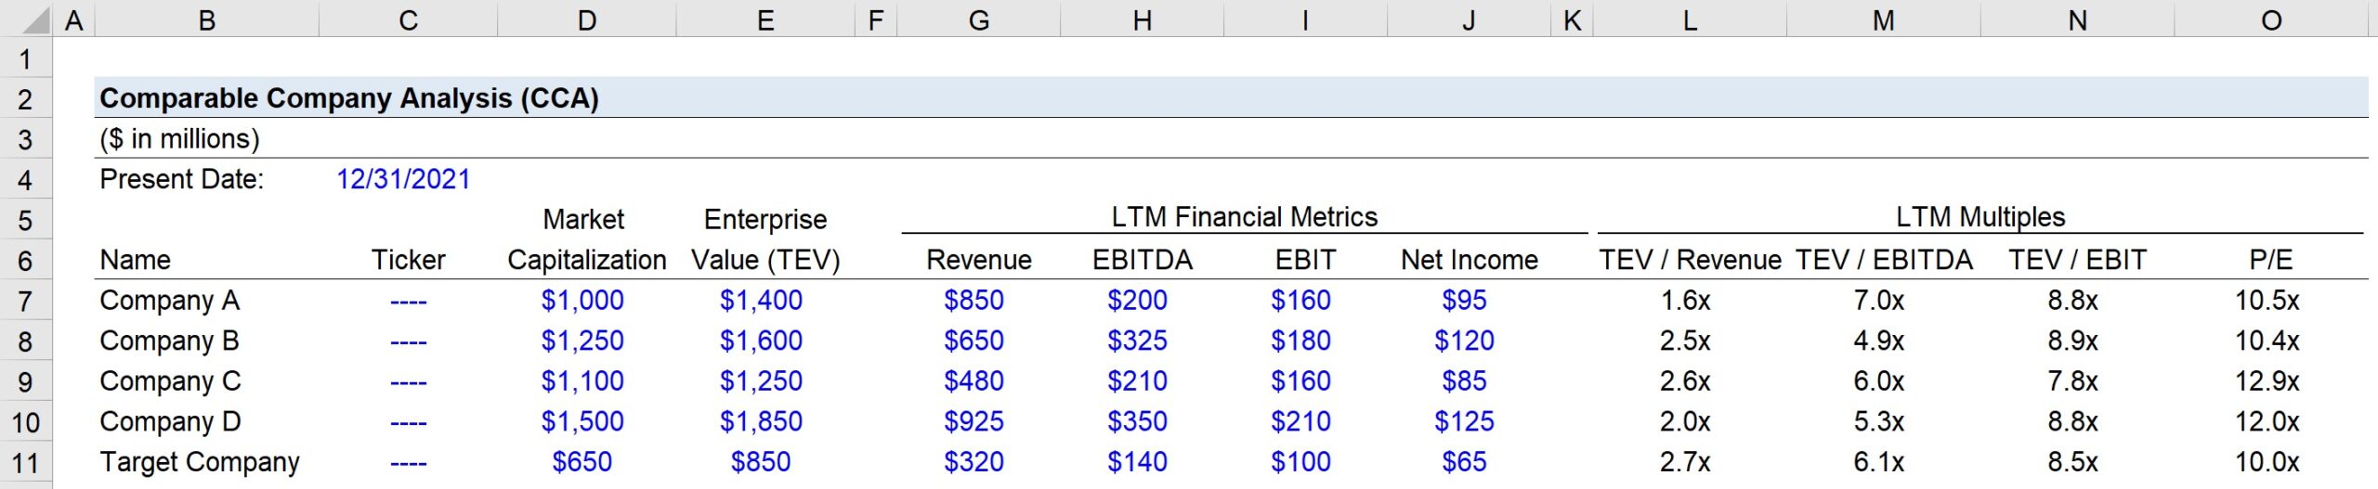Screen dimensions: 2378x489
Task: Click Company B EBIT $180
Action: (x=1301, y=341)
